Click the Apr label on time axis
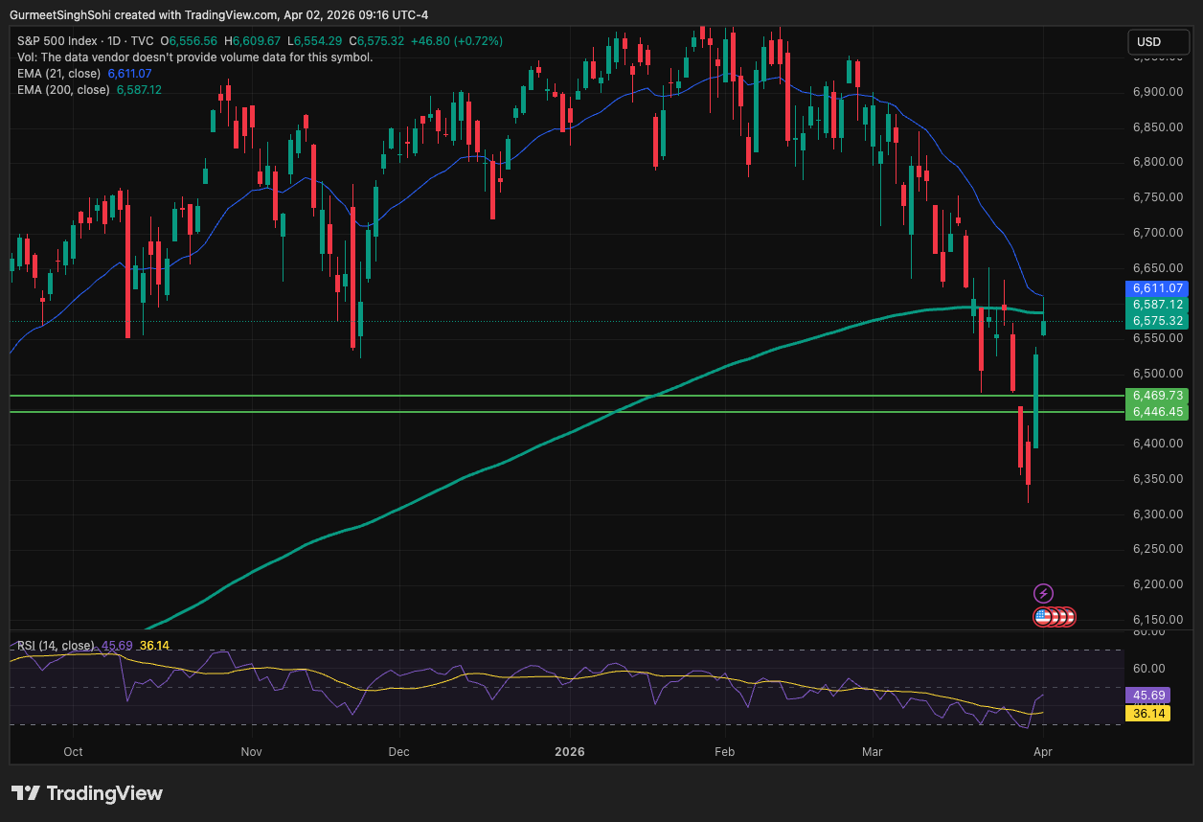The width and height of the screenshot is (1203, 822). (x=1042, y=752)
